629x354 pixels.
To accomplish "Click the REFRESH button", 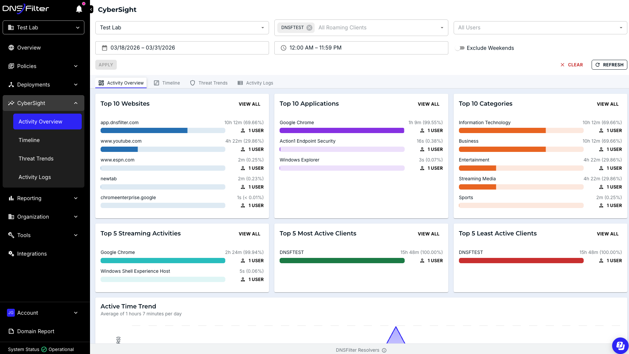I will point(609,65).
